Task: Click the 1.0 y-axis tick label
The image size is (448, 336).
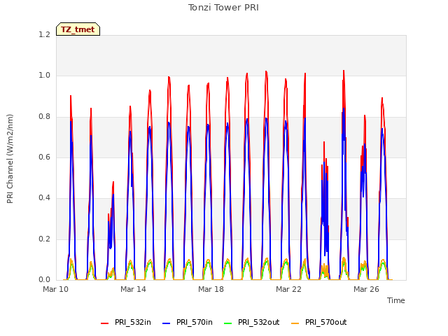Action: tap(45, 76)
